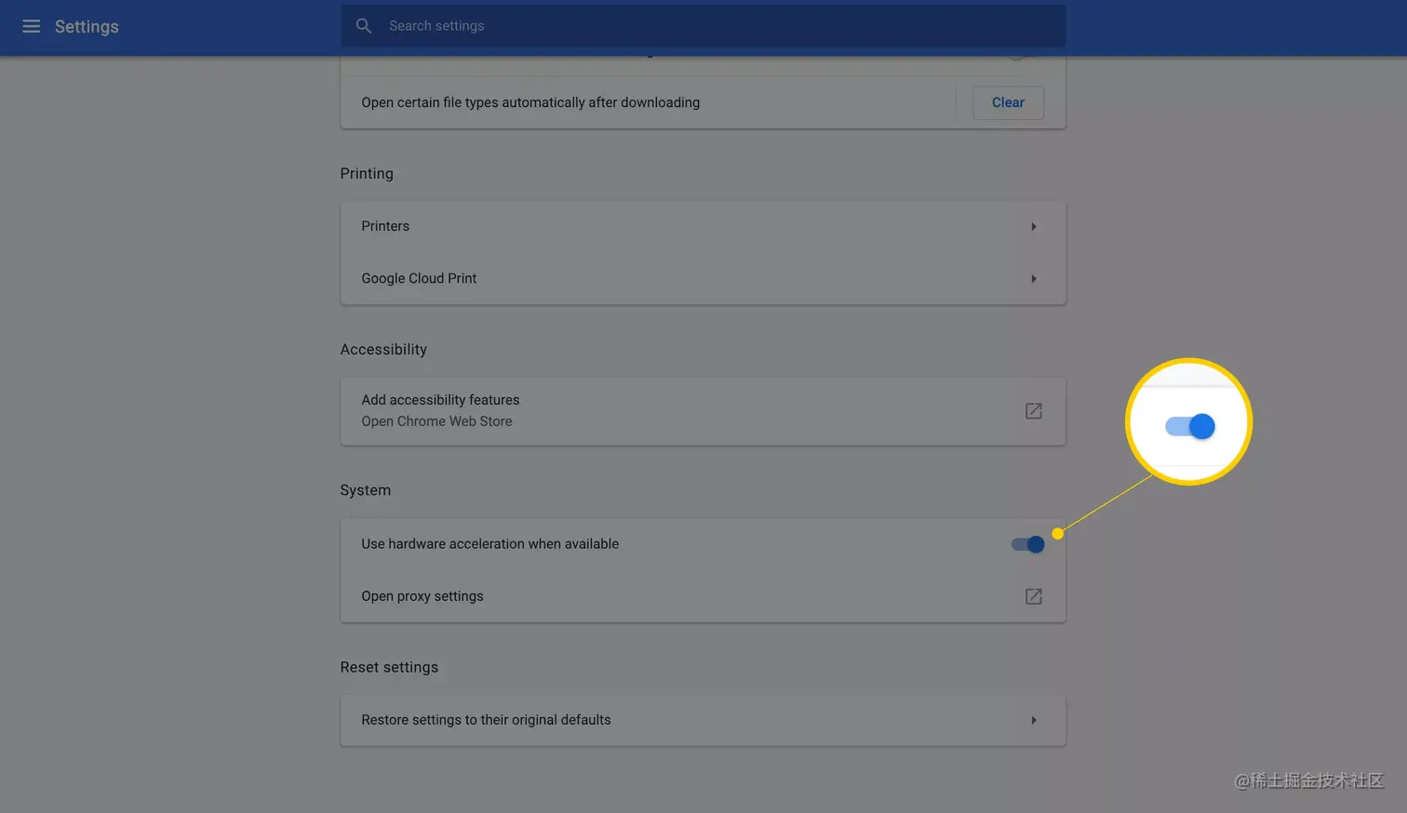The image size is (1407, 813).
Task: Expand the Printers row arrow
Action: pyautogui.click(x=1033, y=227)
